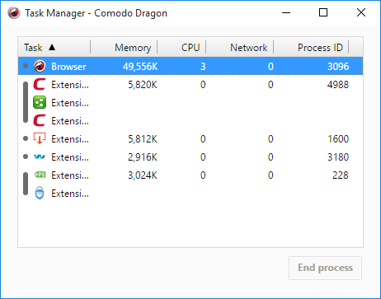Select the process row with ID 1600
The width and height of the screenshot is (381, 299).
pyautogui.click(x=190, y=139)
